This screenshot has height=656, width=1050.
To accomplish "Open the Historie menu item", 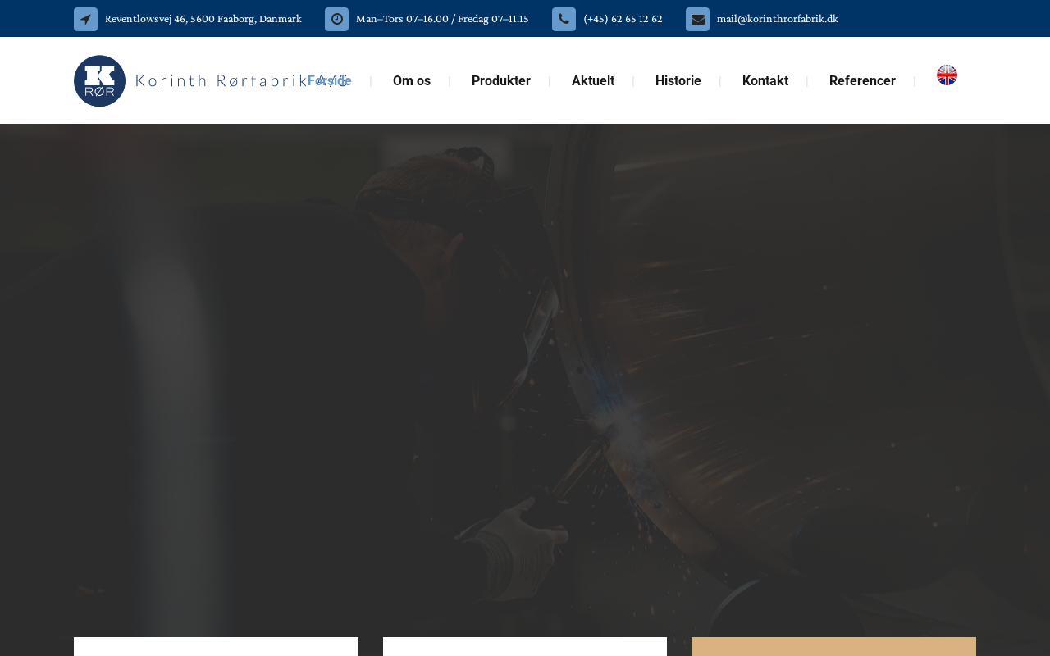I will click(x=678, y=80).
